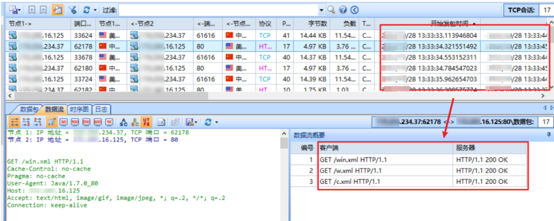Click the magnifier search icon
The width and height of the screenshot is (554, 221).
click(x=331, y=10)
